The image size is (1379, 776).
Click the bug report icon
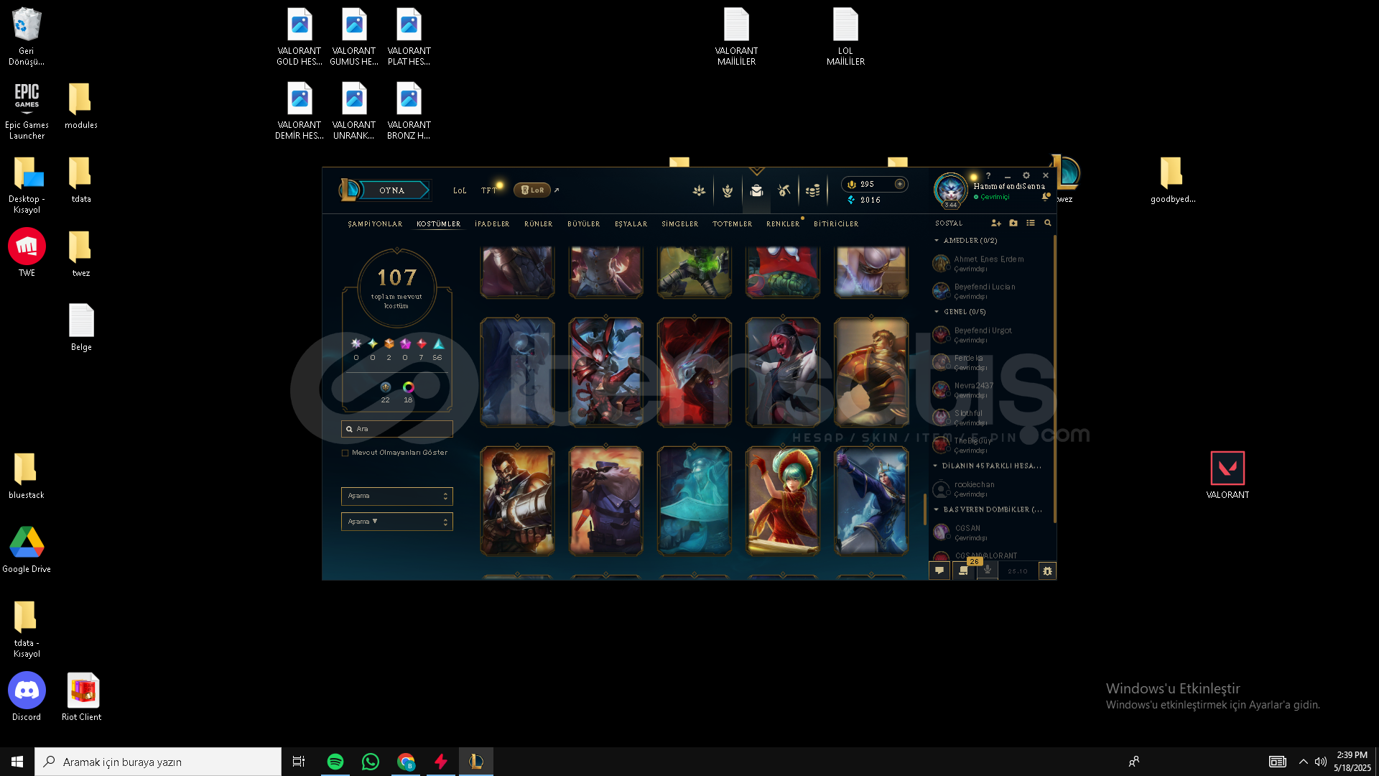click(1047, 571)
